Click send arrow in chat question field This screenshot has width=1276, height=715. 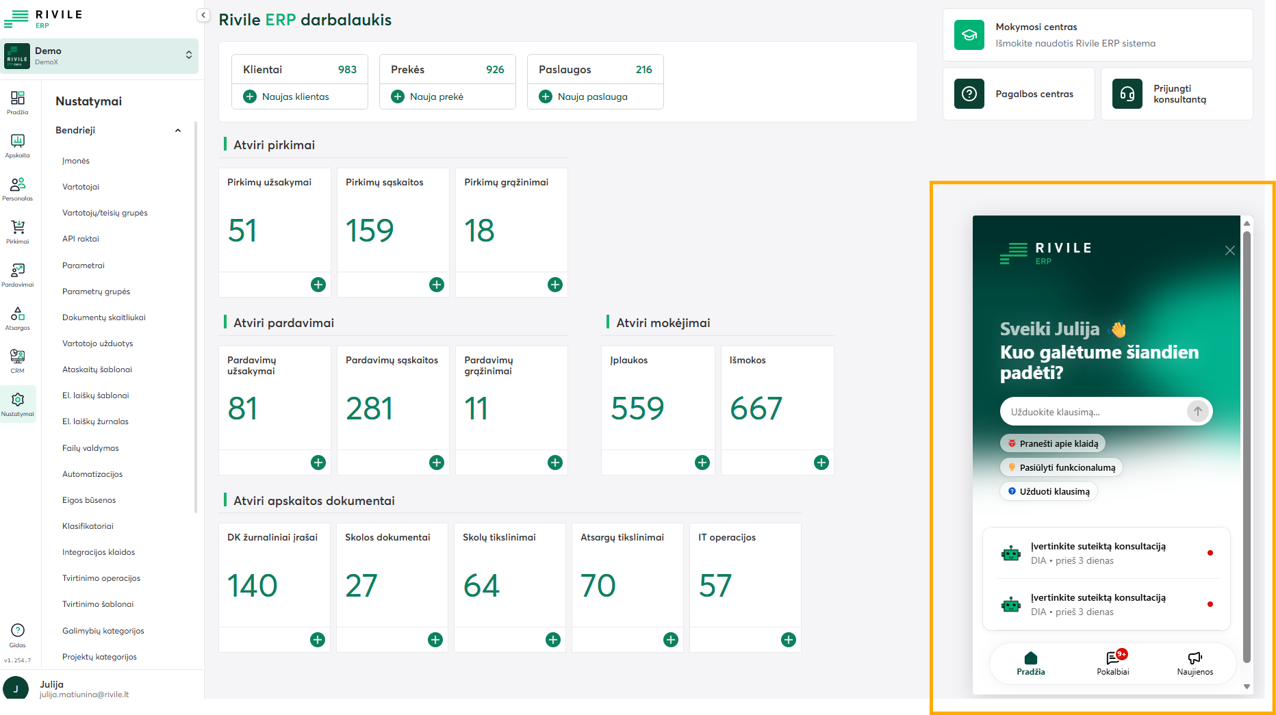(1197, 411)
